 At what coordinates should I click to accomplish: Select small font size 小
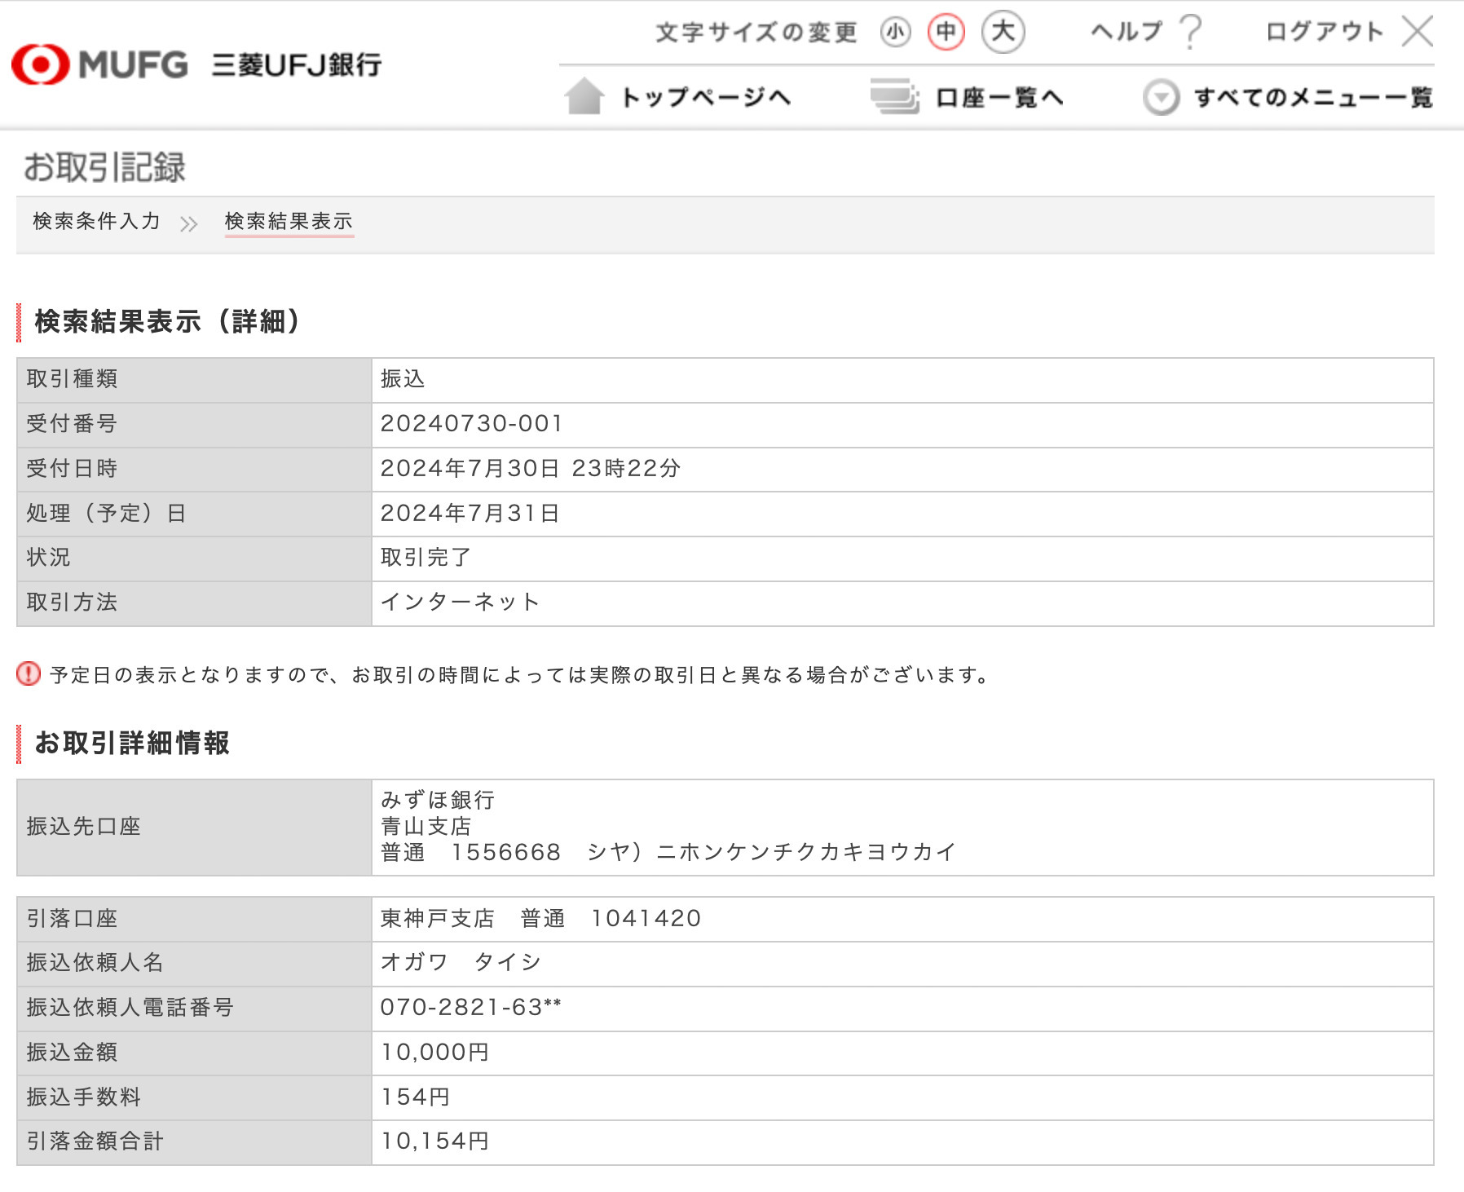tap(895, 33)
